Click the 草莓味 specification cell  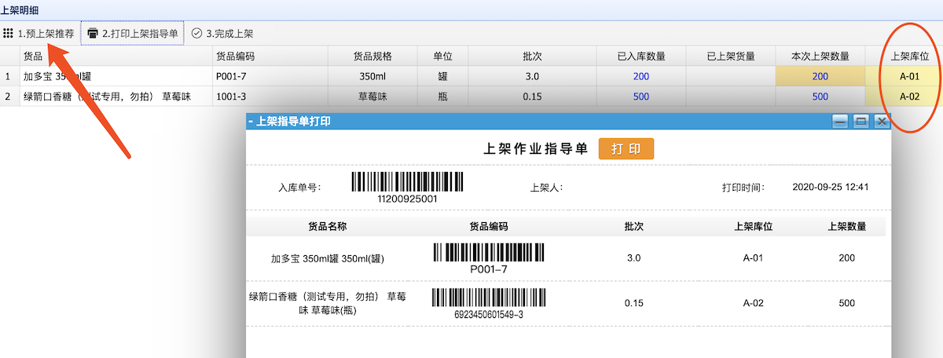click(372, 96)
